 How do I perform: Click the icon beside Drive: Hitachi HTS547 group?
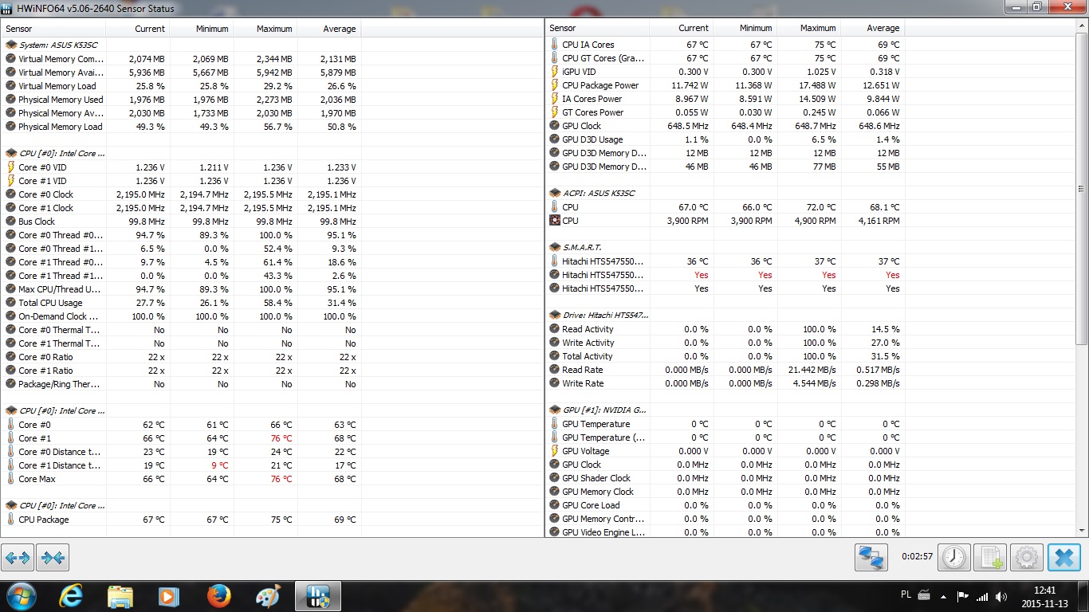(x=555, y=316)
